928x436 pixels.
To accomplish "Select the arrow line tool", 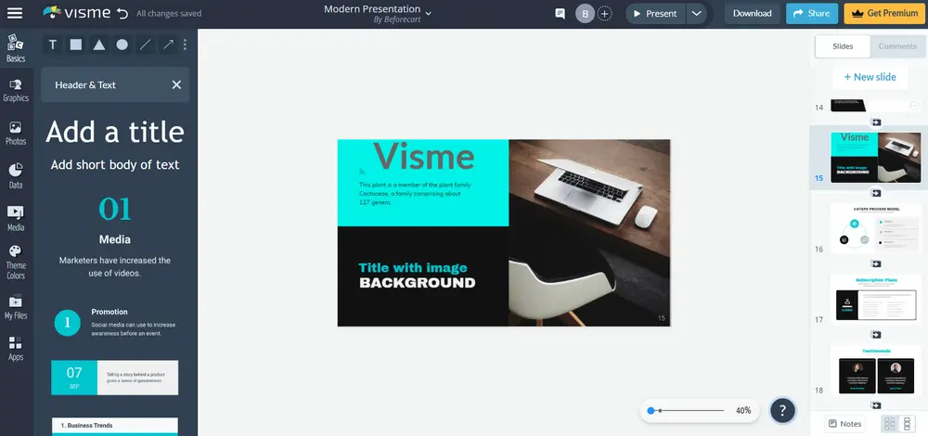I will [x=169, y=45].
